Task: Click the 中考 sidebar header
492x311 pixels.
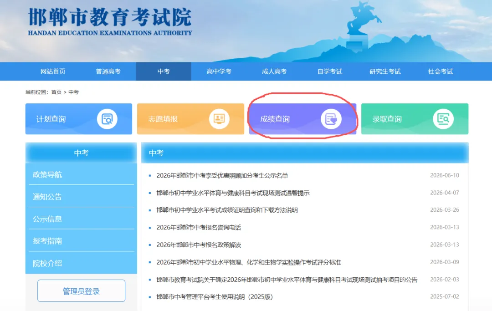Action: tap(81, 153)
